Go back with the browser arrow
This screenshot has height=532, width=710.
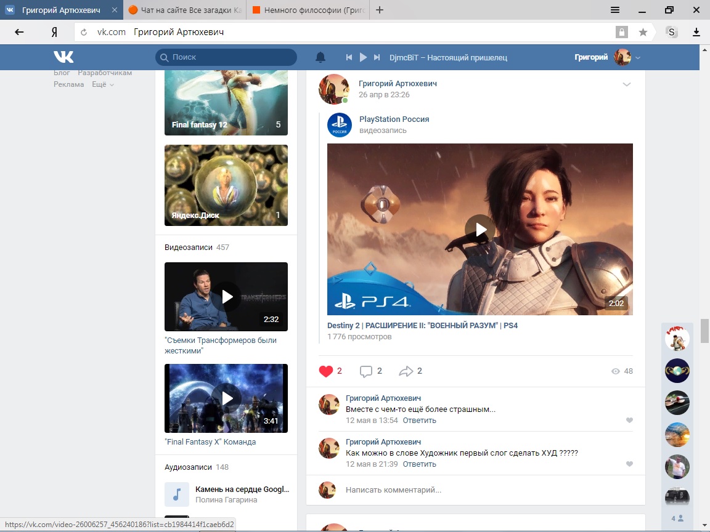(x=19, y=32)
